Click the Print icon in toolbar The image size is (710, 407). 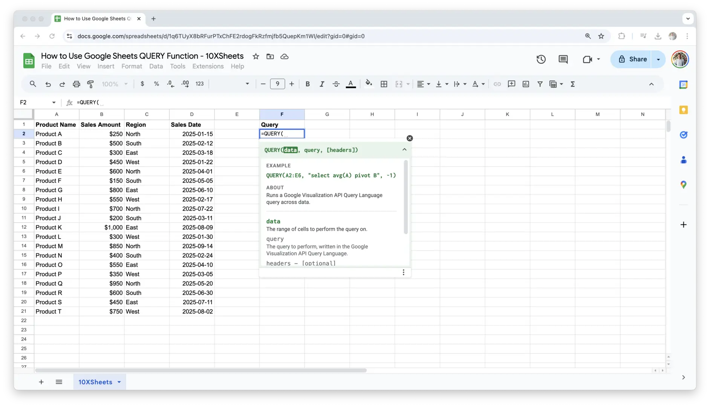pyautogui.click(x=77, y=84)
